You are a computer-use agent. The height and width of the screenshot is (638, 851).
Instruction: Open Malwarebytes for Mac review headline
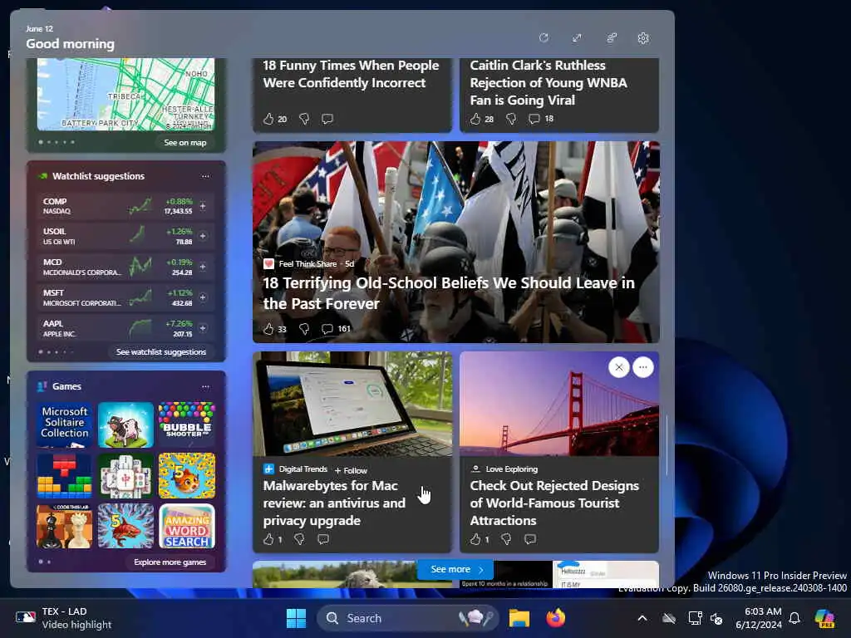point(334,503)
